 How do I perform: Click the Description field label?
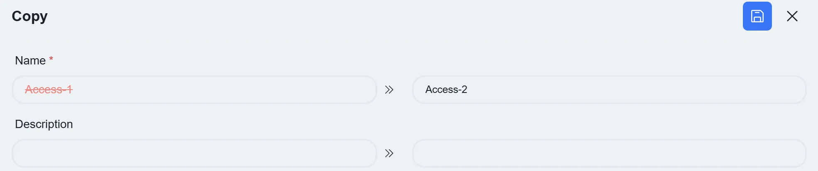pyautogui.click(x=44, y=124)
